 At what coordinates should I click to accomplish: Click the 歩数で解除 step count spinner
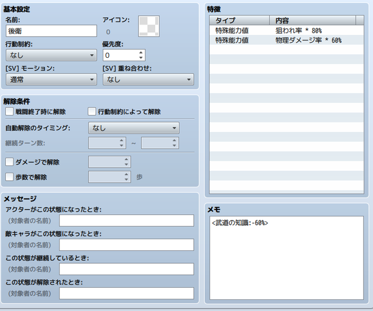[109, 177]
